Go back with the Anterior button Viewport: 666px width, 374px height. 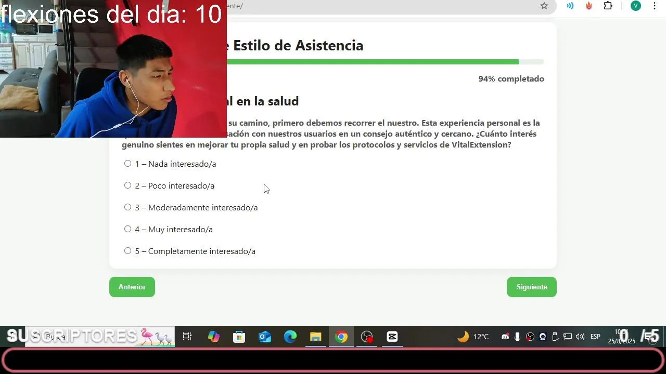pos(132,287)
